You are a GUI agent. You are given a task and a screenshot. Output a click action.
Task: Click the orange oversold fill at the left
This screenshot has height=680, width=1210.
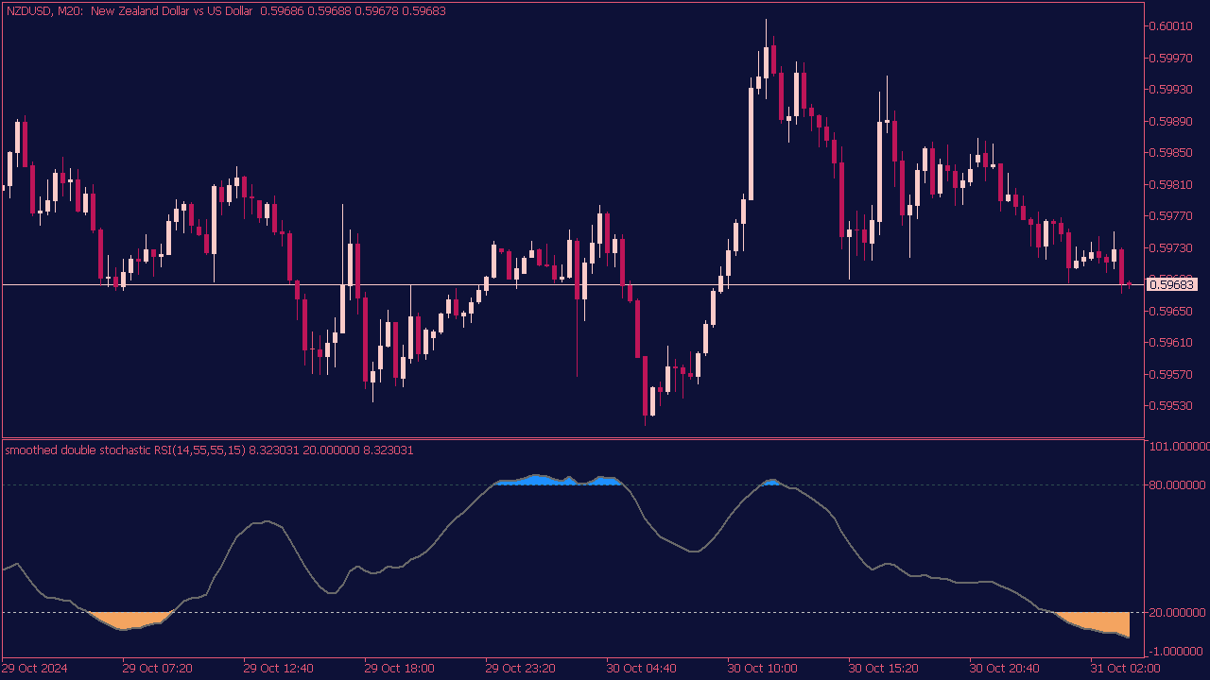click(128, 620)
